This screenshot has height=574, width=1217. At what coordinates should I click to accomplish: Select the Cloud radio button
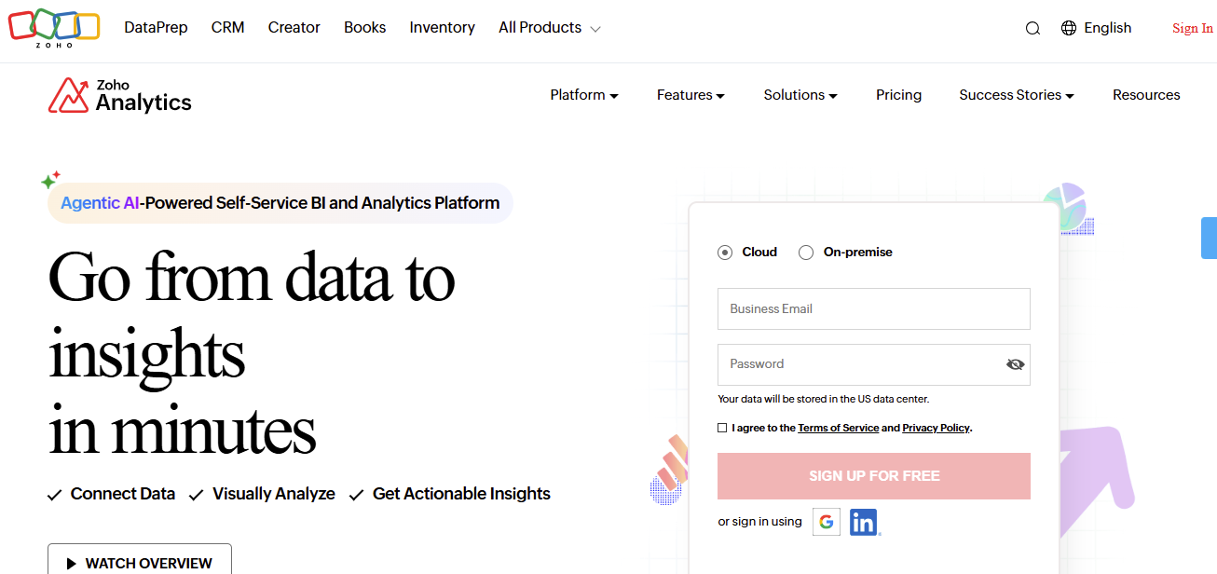coord(725,252)
